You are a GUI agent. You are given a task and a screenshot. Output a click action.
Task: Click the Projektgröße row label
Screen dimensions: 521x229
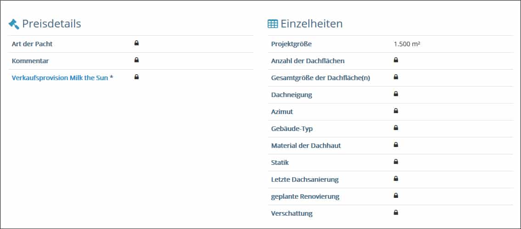pos(291,44)
